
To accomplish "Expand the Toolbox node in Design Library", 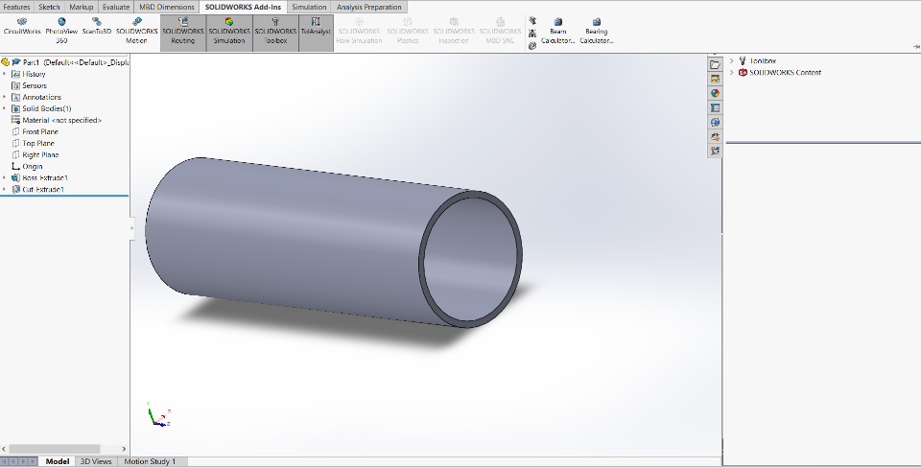I will point(732,60).
